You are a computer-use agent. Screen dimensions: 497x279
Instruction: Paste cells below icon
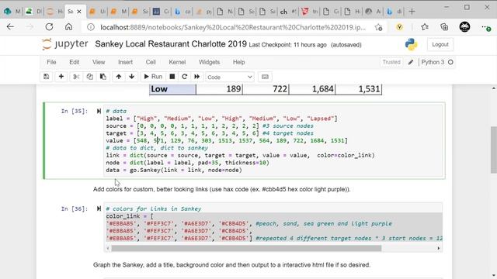click(x=103, y=77)
